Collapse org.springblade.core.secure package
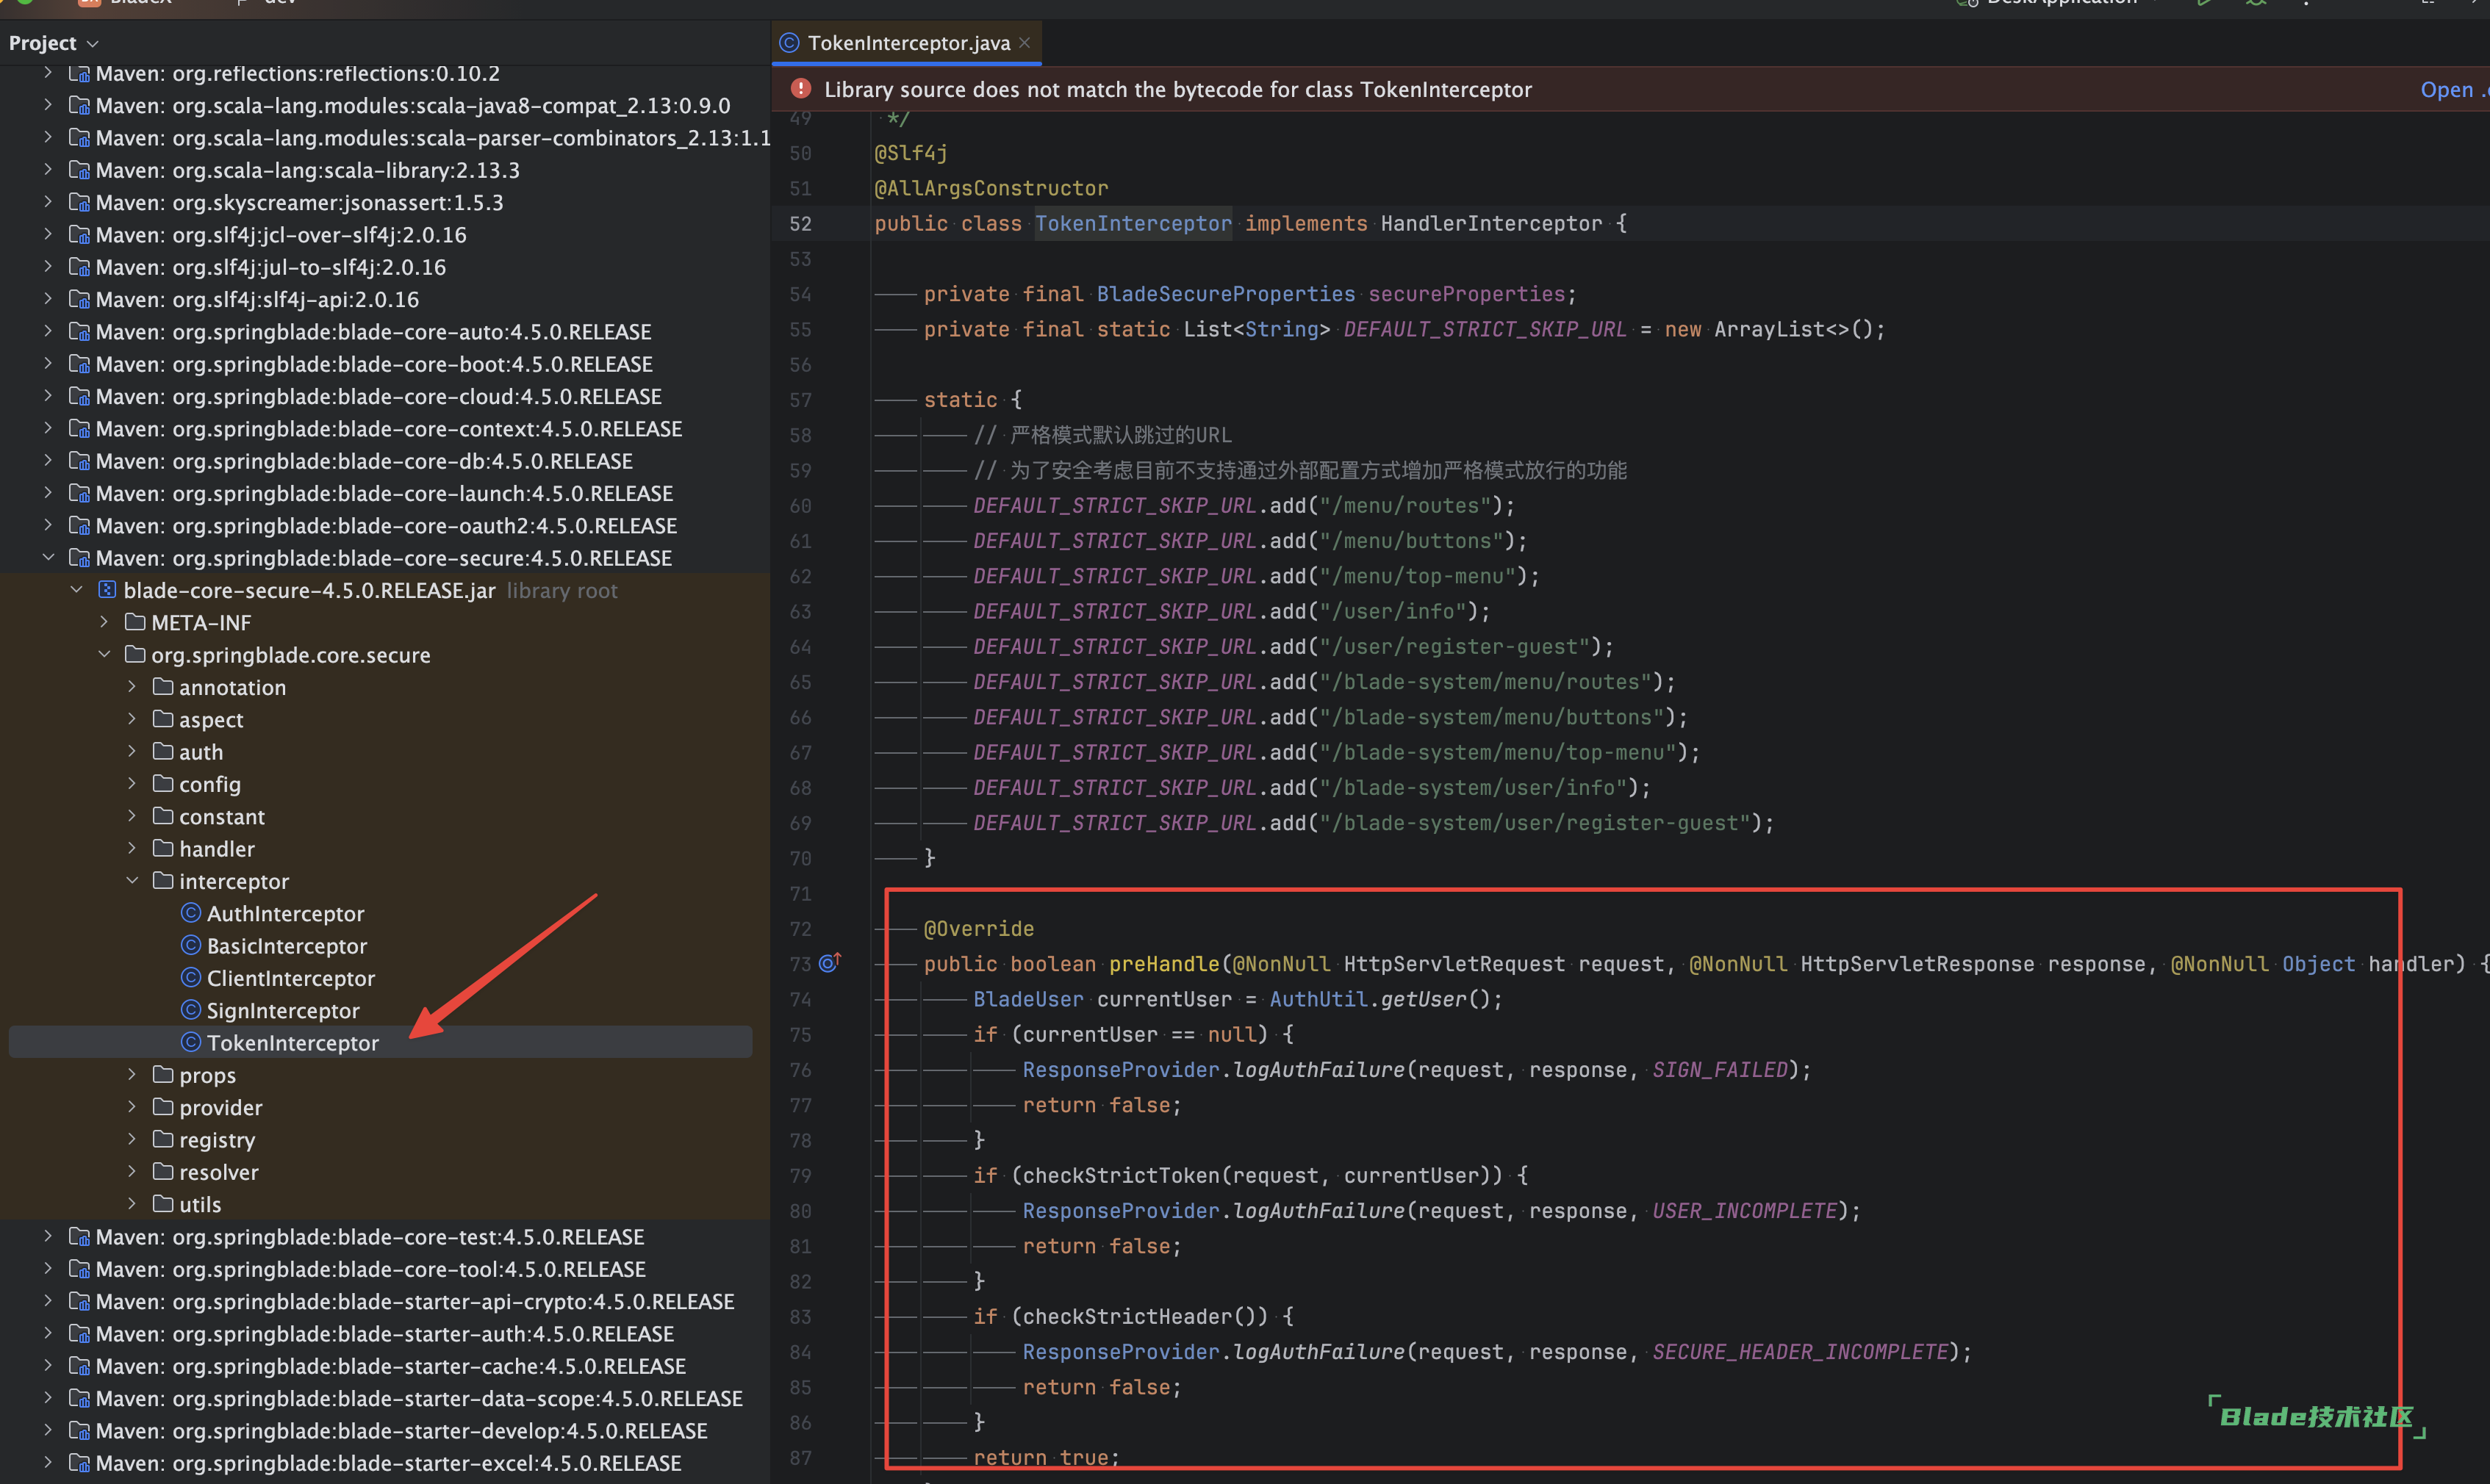The width and height of the screenshot is (2490, 1484). pyautogui.click(x=104, y=654)
